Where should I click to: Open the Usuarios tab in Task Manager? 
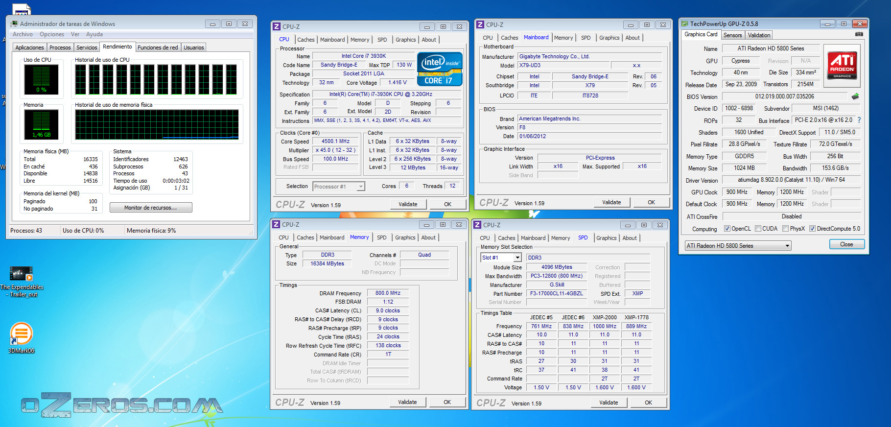pyautogui.click(x=194, y=47)
